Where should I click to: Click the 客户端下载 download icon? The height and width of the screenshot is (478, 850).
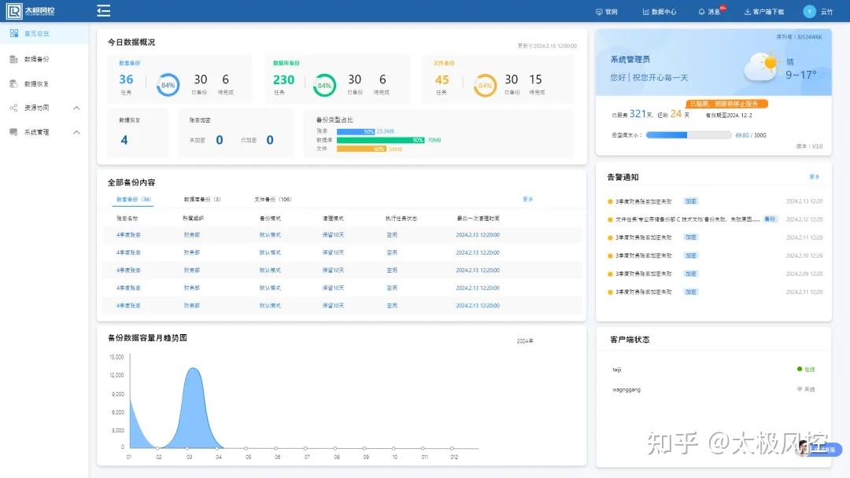(747, 12)
